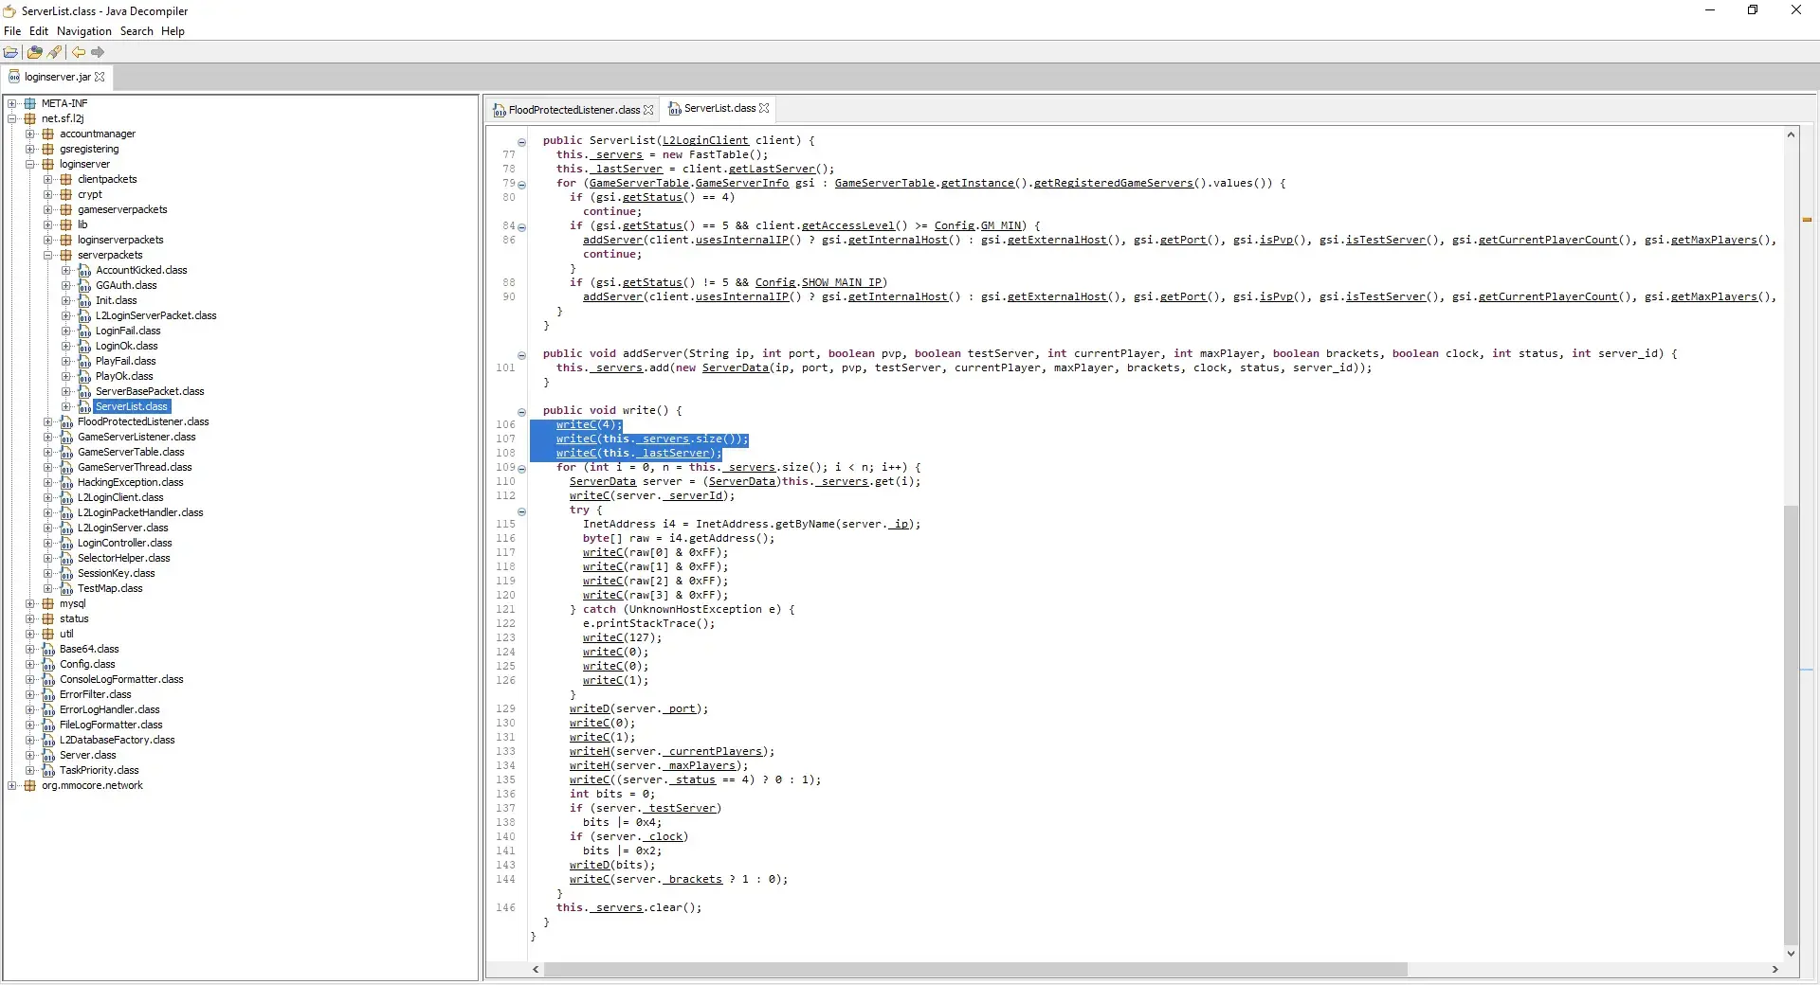Switch to the FloodProtectedListener.class tab
Viewport: 1820px width, 985px height.
573,110
